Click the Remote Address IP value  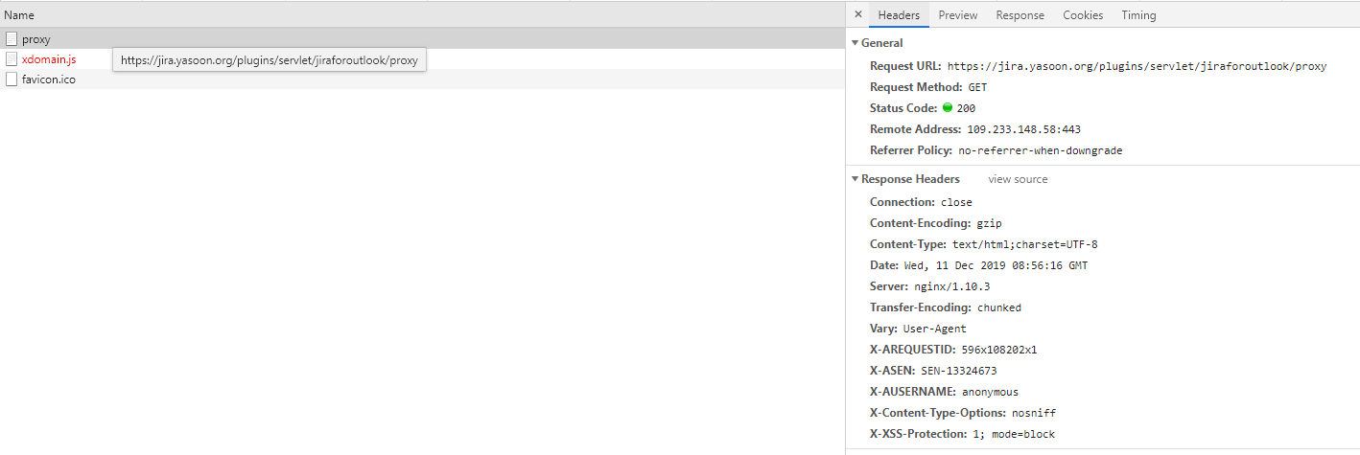click(x=1023, y=129)
